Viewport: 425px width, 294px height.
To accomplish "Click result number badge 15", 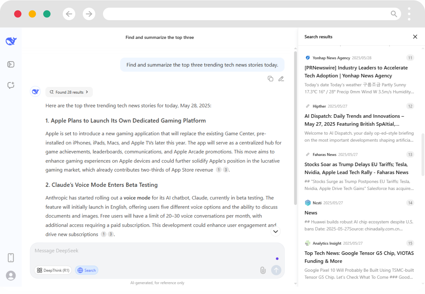I will pyautogui.click(x=410, y=243).
